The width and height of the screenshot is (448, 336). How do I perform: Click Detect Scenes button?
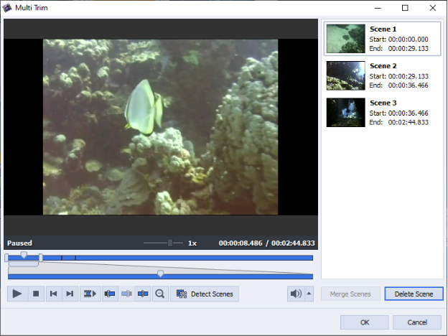point(205,294)
